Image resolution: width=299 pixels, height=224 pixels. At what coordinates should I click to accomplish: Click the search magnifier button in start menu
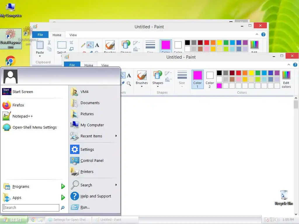pyautogui.click(x=62, y=208)
